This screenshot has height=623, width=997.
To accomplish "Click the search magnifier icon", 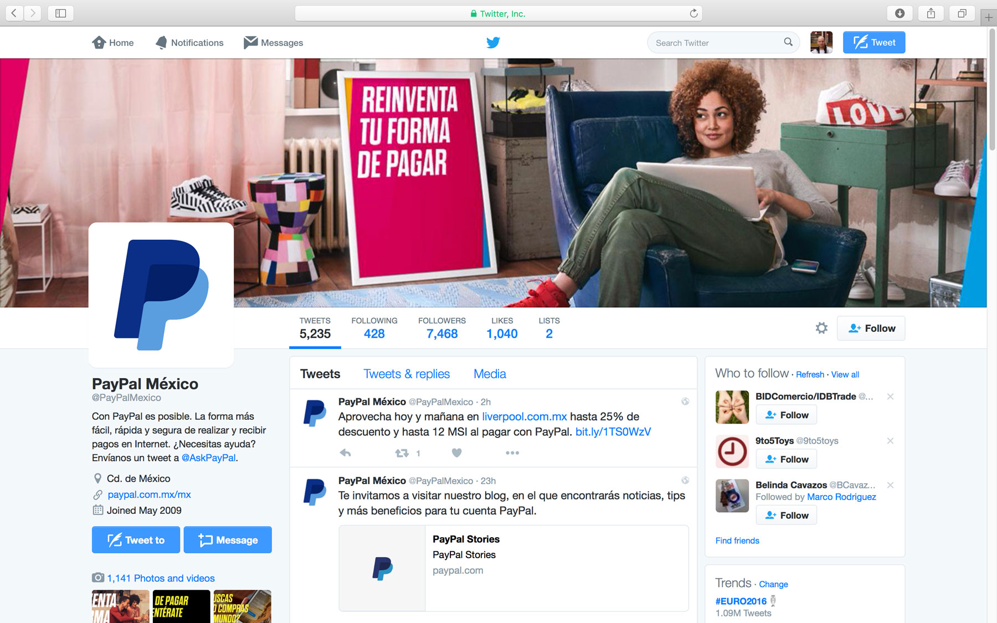I will tap(788, 42).
